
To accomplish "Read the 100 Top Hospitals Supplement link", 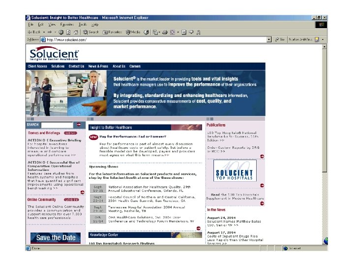I will point(235,197).
